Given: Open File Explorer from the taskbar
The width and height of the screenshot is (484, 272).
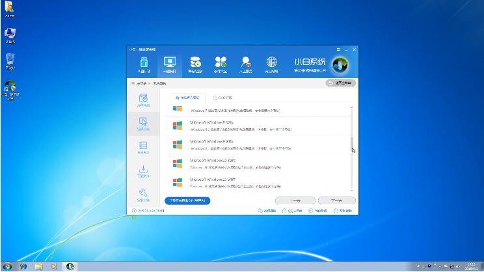Looking at the screenshot, I should (x=38, y=266).
